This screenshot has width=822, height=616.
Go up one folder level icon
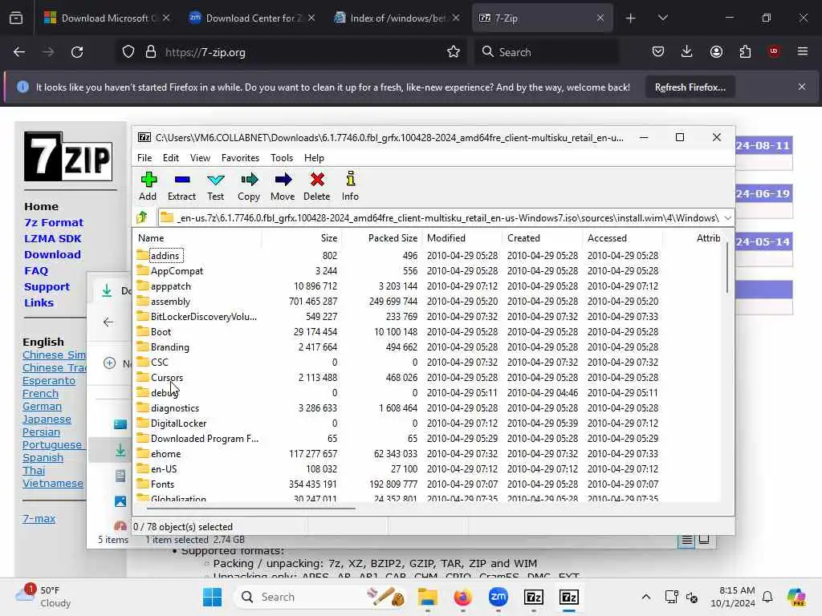click(x=142, y=217)
